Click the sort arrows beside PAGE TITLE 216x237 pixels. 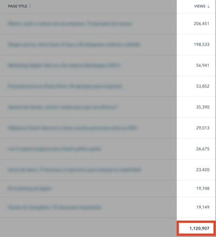click(x=30, y=6)
